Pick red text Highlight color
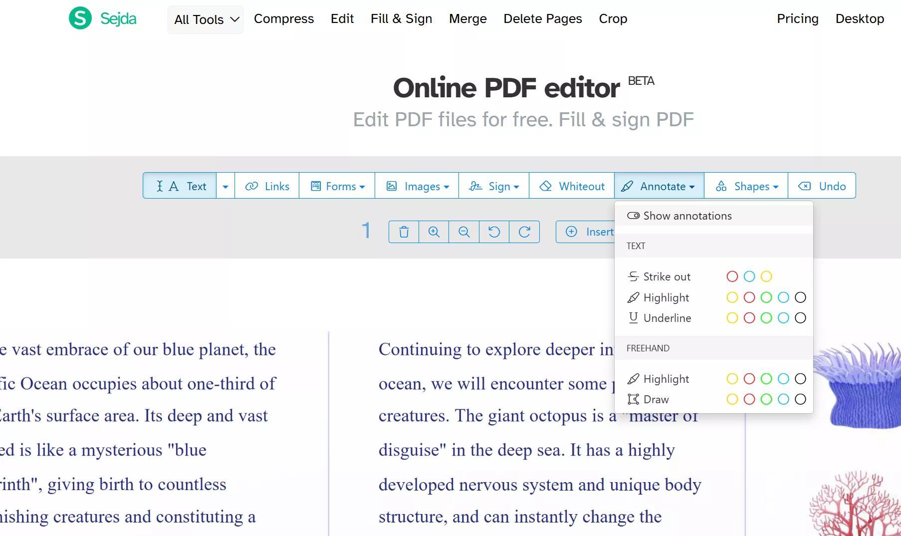901x536 pixels. [749, 297]
